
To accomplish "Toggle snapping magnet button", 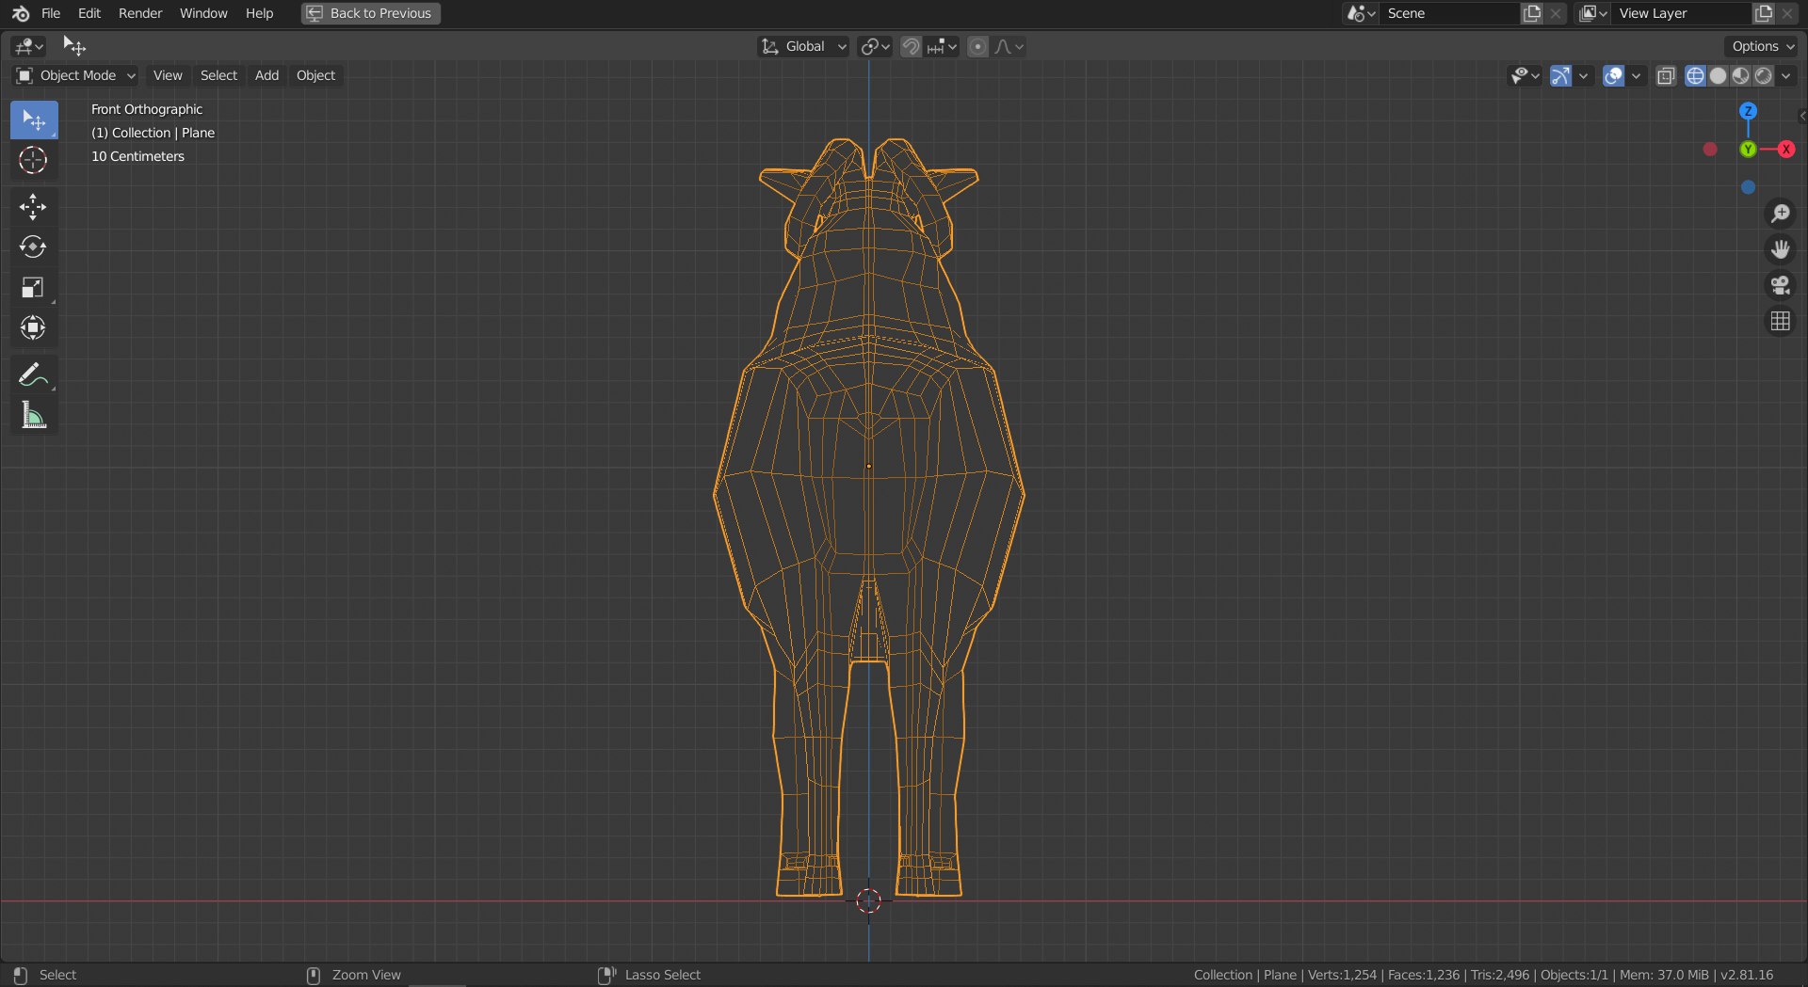I will 911,46.
